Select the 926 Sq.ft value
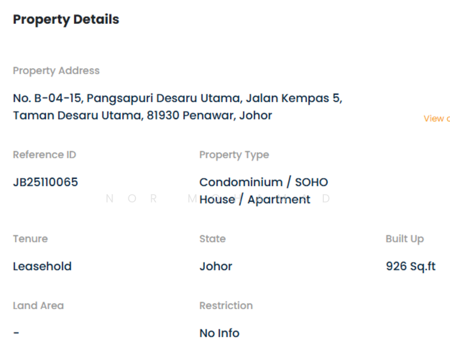Image resolution: width=450 pixels, height=350 pixels. (x=410, y=266)
